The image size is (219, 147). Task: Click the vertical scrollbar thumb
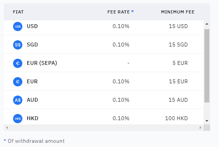[x=207, y=66]
